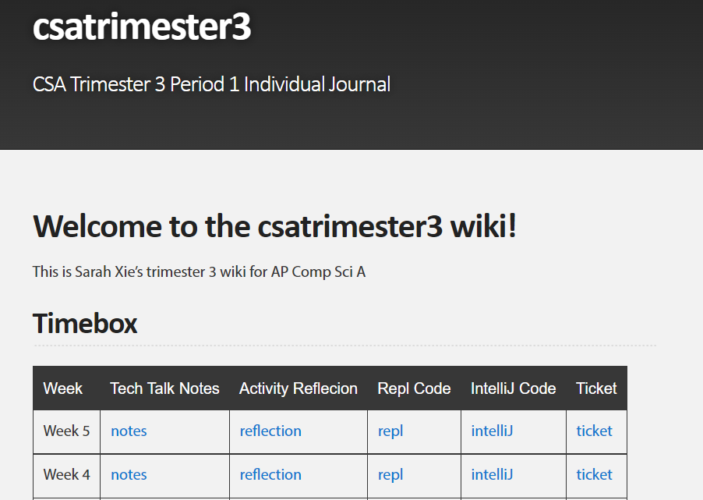
Task: Open Week 4 intelliJ link
Action: coord(492,475)
